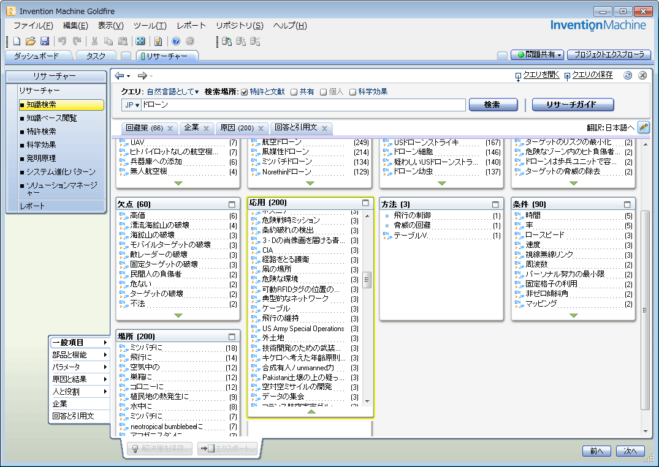Screen dimensions: 659x467
Task: Check the 科学効果 checkbox
Action: (353, 92)
